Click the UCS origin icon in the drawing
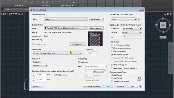The height and width of the screenshot is (98, 174). click(x=24, y=89)
